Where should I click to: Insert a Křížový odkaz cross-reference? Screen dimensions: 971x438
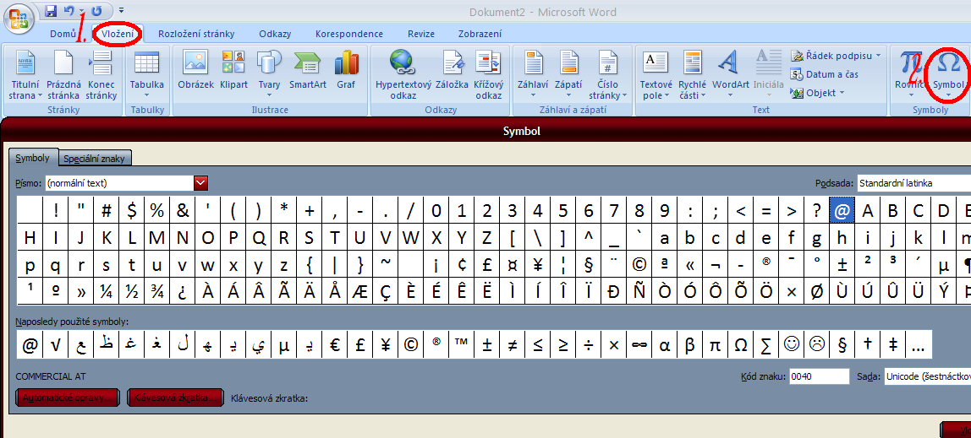[489, 75]
